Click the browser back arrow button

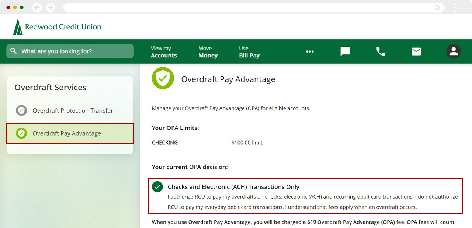(37, 7)
